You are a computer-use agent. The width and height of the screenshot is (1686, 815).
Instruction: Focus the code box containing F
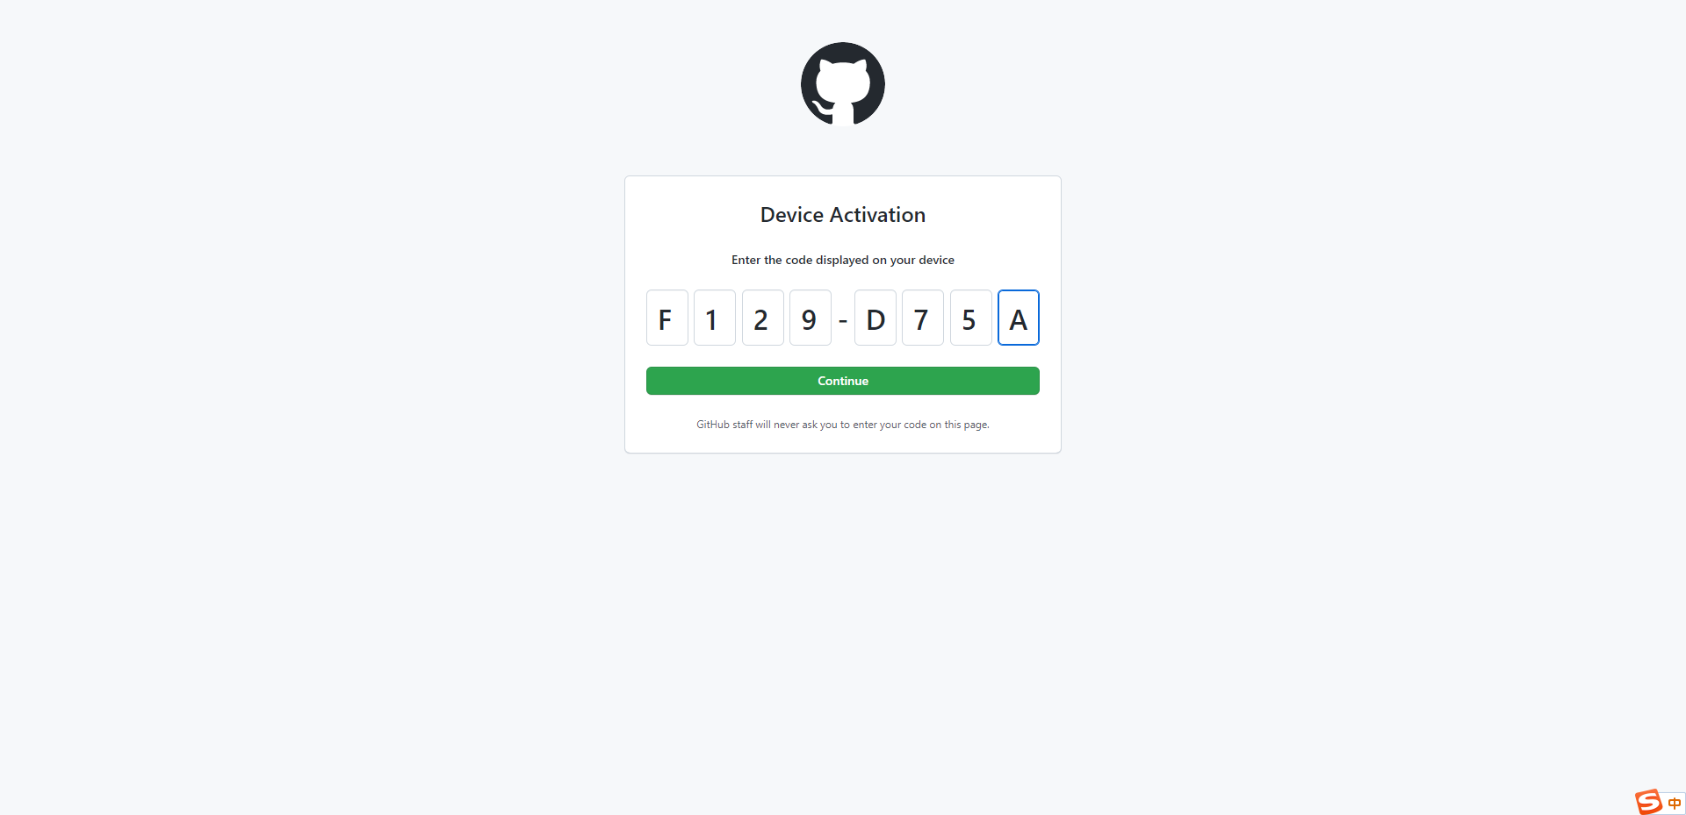(x=667, y=318)
